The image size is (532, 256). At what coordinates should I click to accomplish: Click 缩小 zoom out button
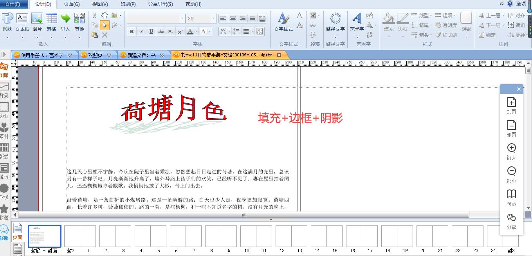(511, 175)
